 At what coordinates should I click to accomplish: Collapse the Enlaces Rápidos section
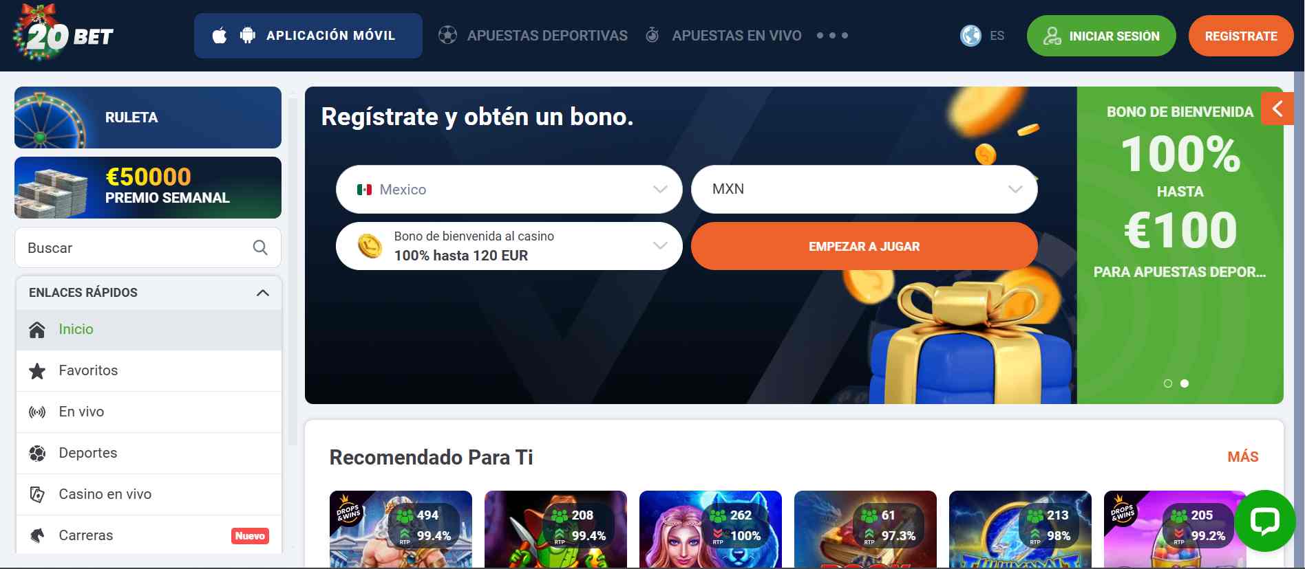coord(262,293)
